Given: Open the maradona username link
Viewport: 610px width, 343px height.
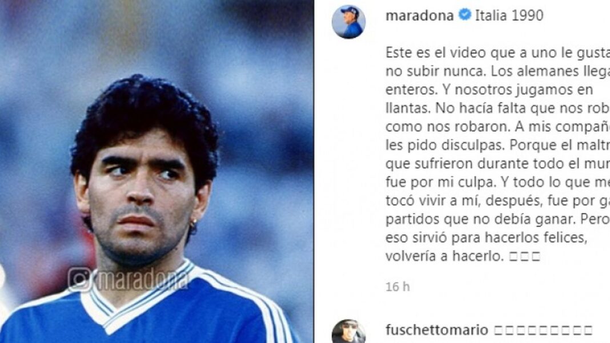Looking at the screenshot, I should (419, 15).
